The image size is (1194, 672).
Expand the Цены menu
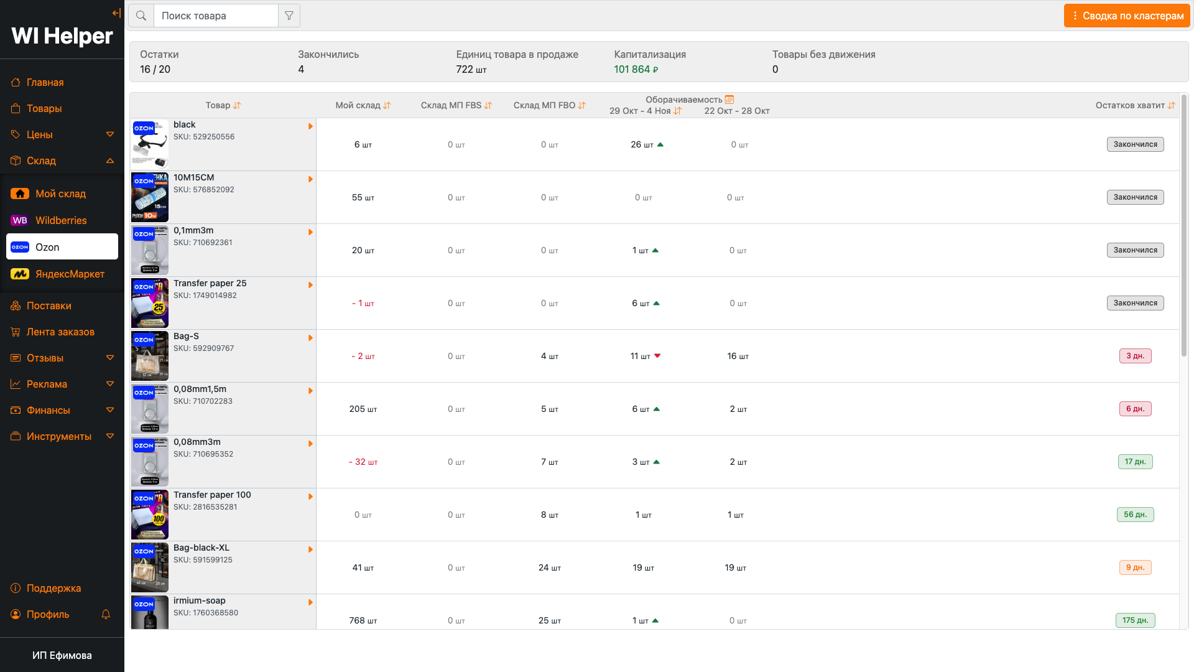tap(110, 134)
